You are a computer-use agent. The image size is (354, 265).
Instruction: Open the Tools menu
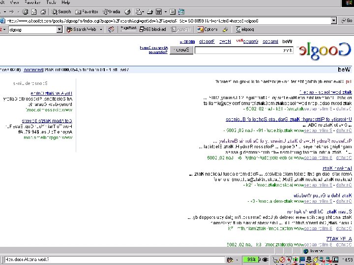click(51, 2)
